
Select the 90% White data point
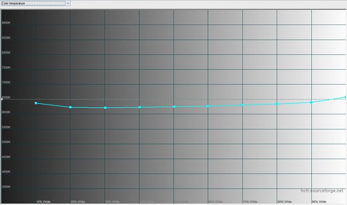click(x=311, y=102)
